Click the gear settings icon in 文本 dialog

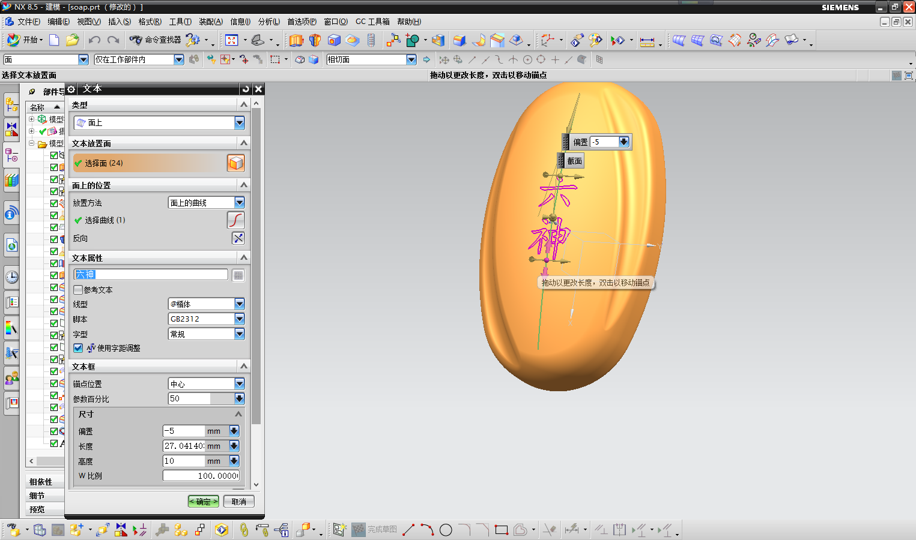[x=71, y=89]
